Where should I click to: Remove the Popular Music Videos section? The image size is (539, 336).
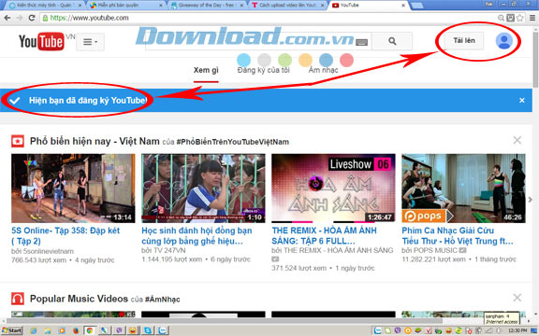click(517, 298)
